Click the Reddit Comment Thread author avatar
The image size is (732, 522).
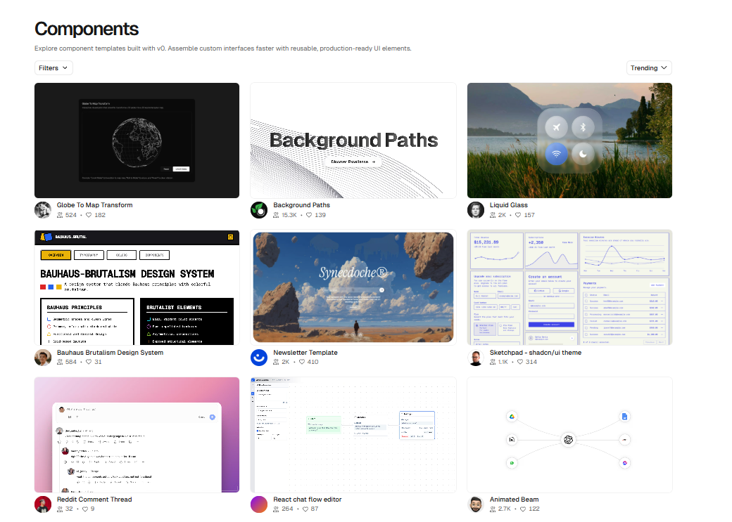coord(43,504)
